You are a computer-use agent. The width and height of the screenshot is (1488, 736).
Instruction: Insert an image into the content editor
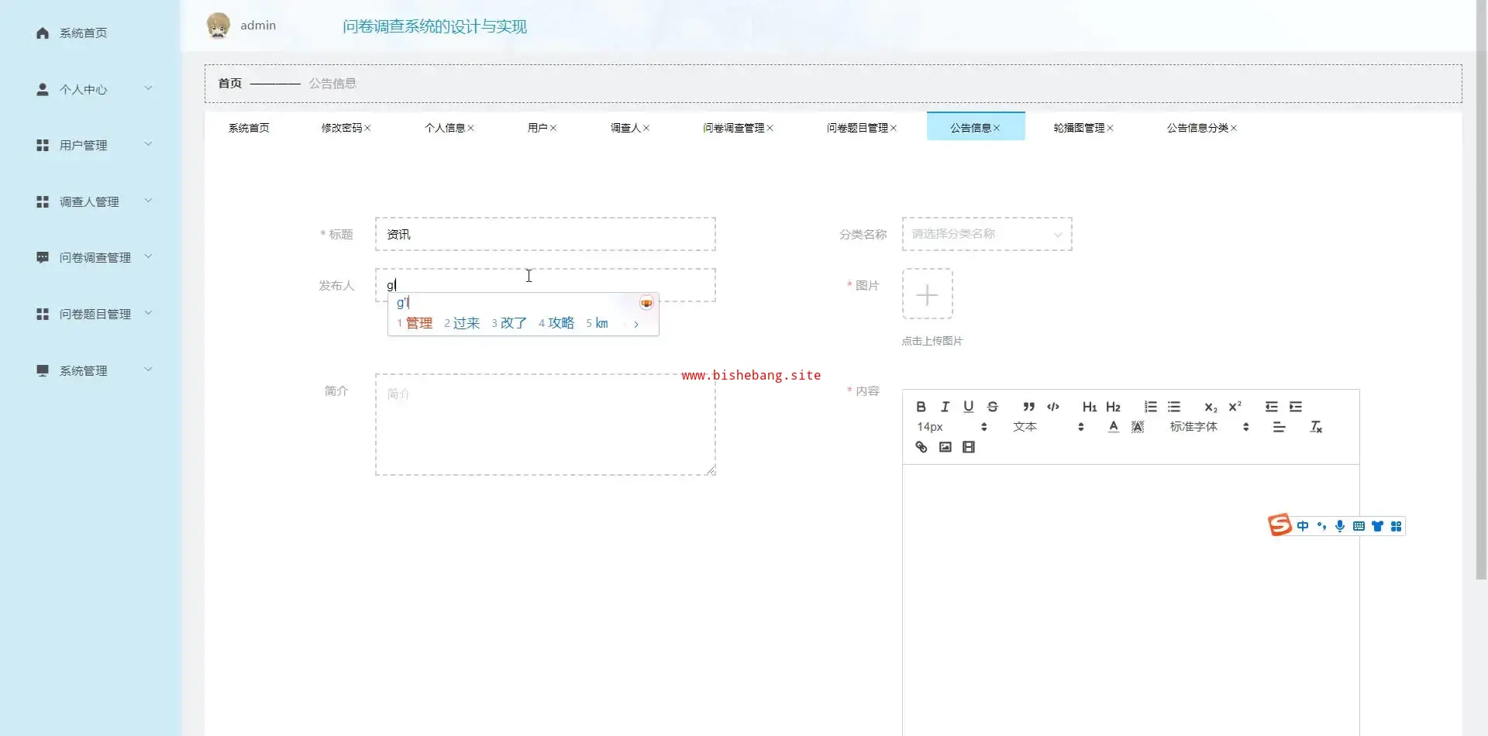(945, 447)
